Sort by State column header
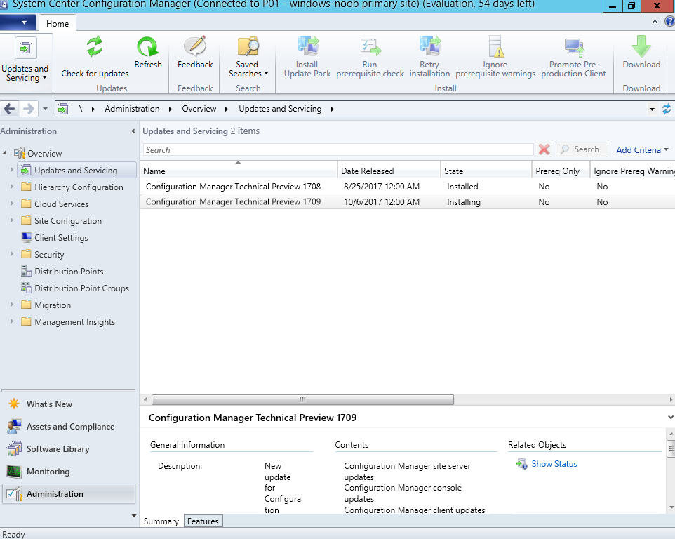The width and height of the screenshot is (675, 539). (x=486, y=171)
